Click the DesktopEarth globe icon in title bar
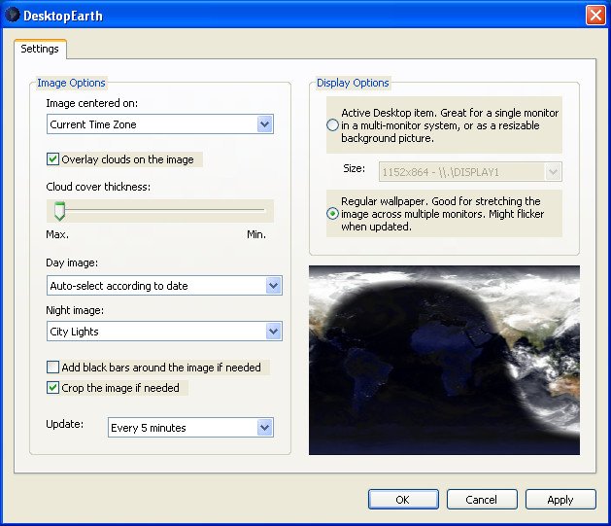This screenshot has height=526, width=611. pyautogui.click(x=12, y=15)
